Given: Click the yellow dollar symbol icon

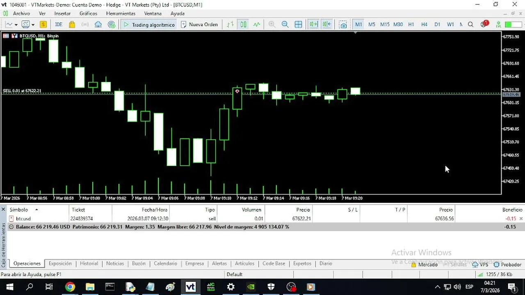Looking at the screenshot, I should tap(43, 25).
